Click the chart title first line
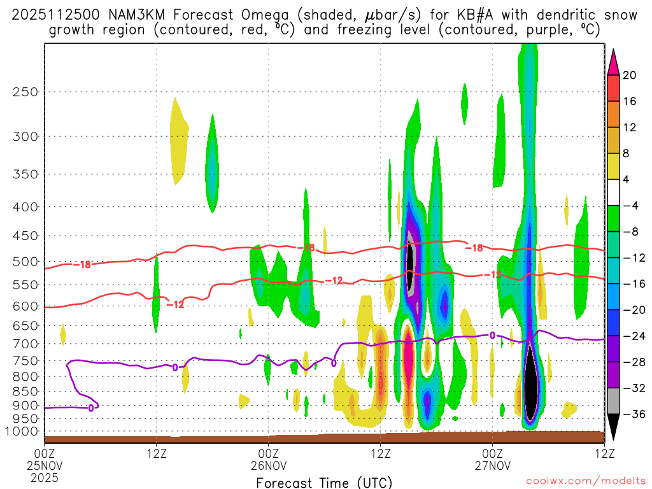 point(324,15)
